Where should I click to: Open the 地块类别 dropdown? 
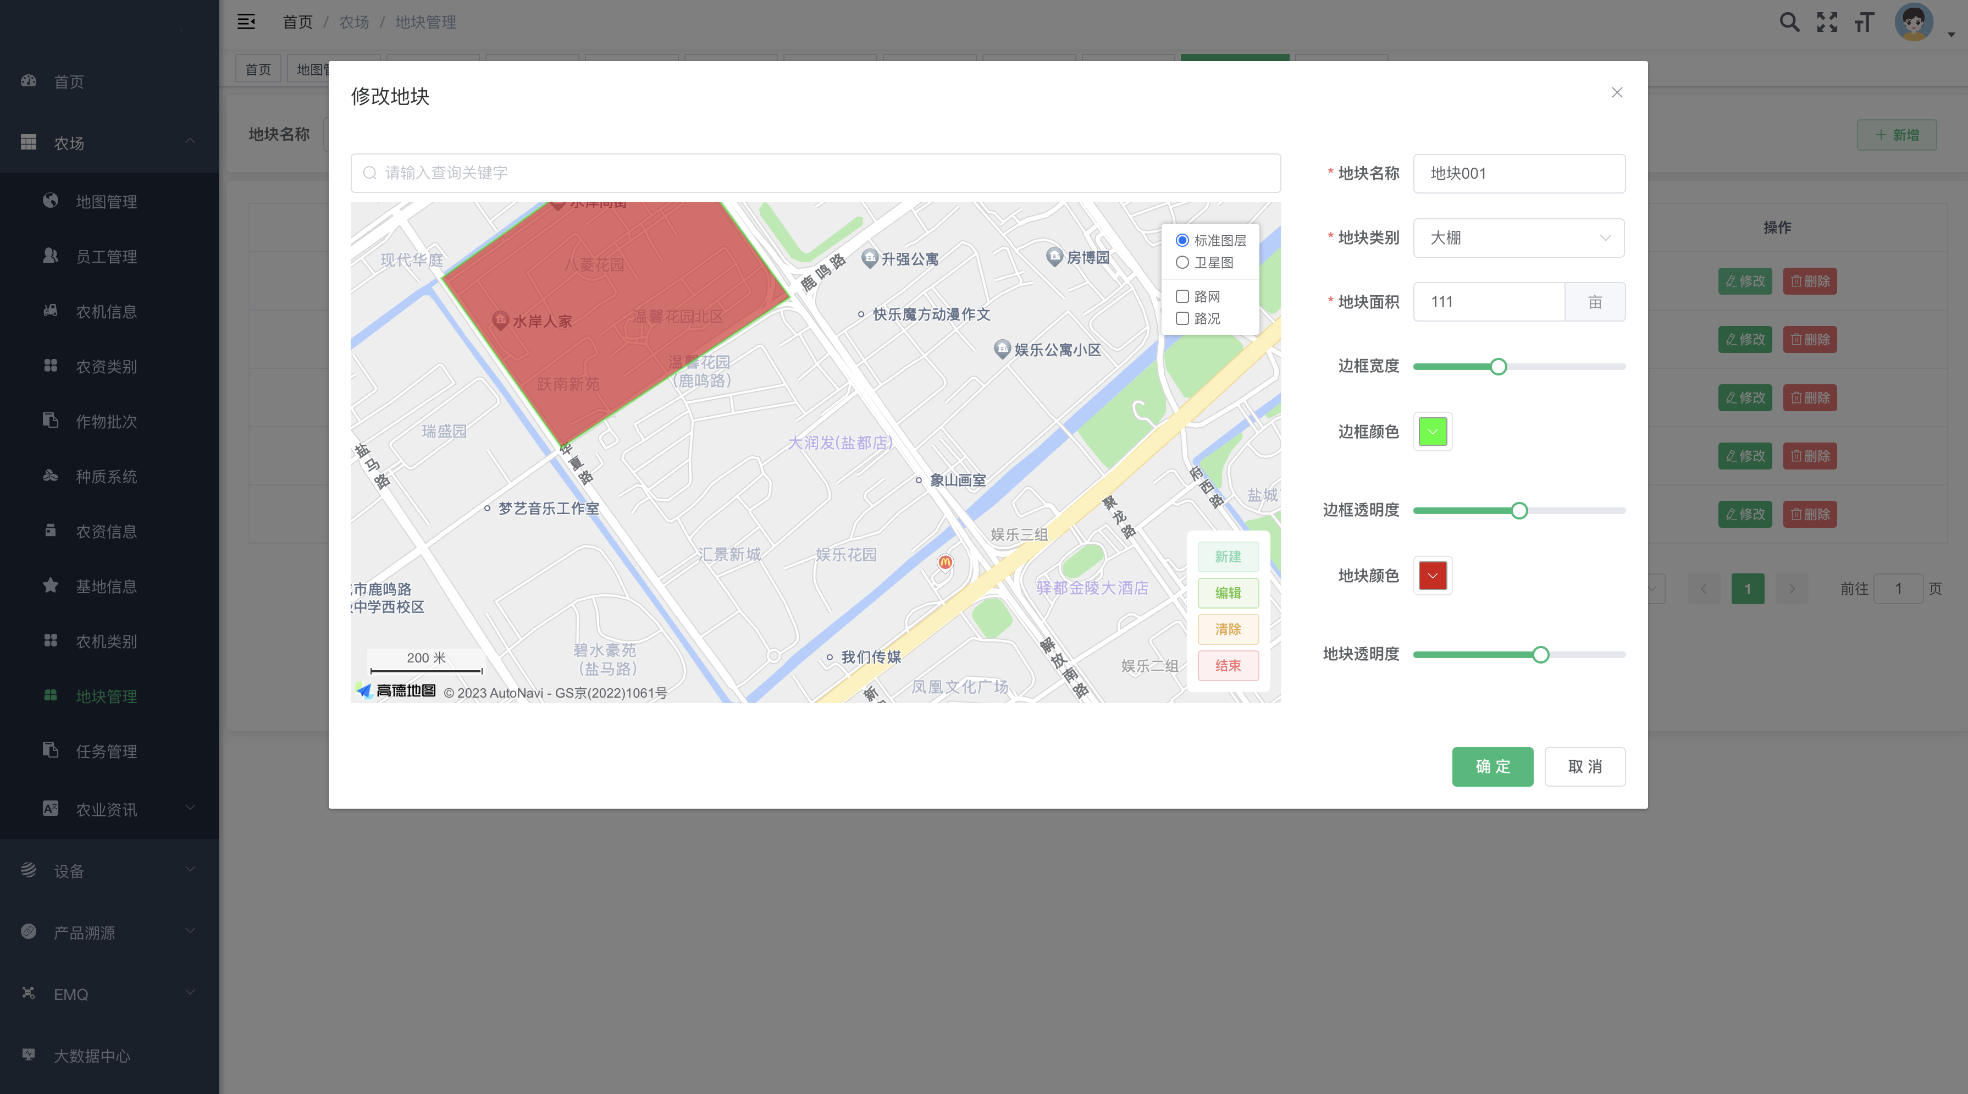(1518, 237)
